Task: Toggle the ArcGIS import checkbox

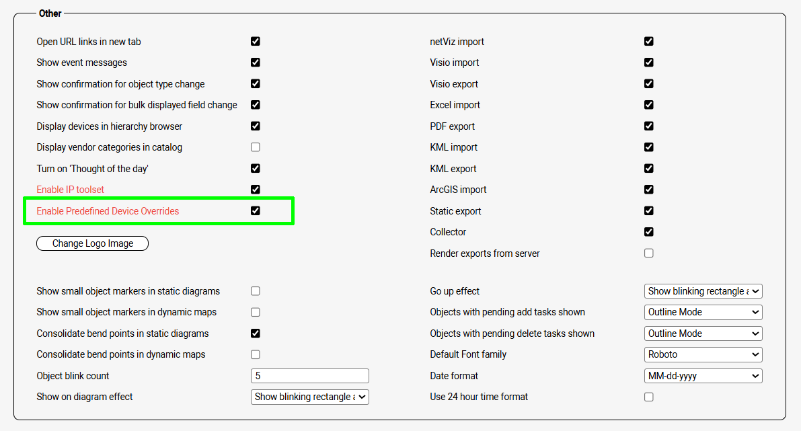Action: coord(649,190)
